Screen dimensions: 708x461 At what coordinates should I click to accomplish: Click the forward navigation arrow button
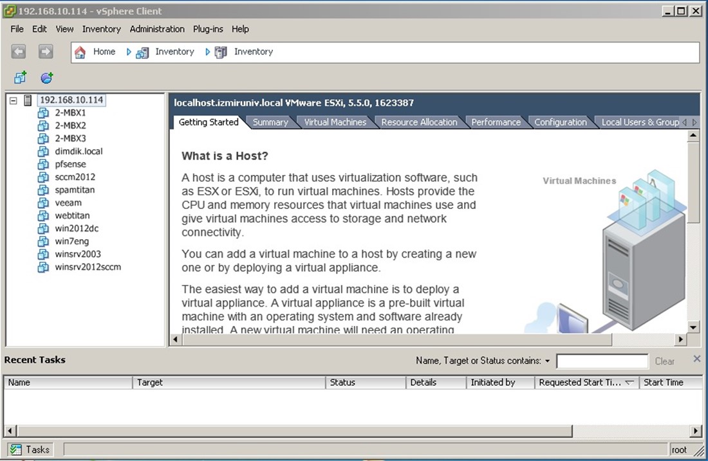(x=45, y=52)
